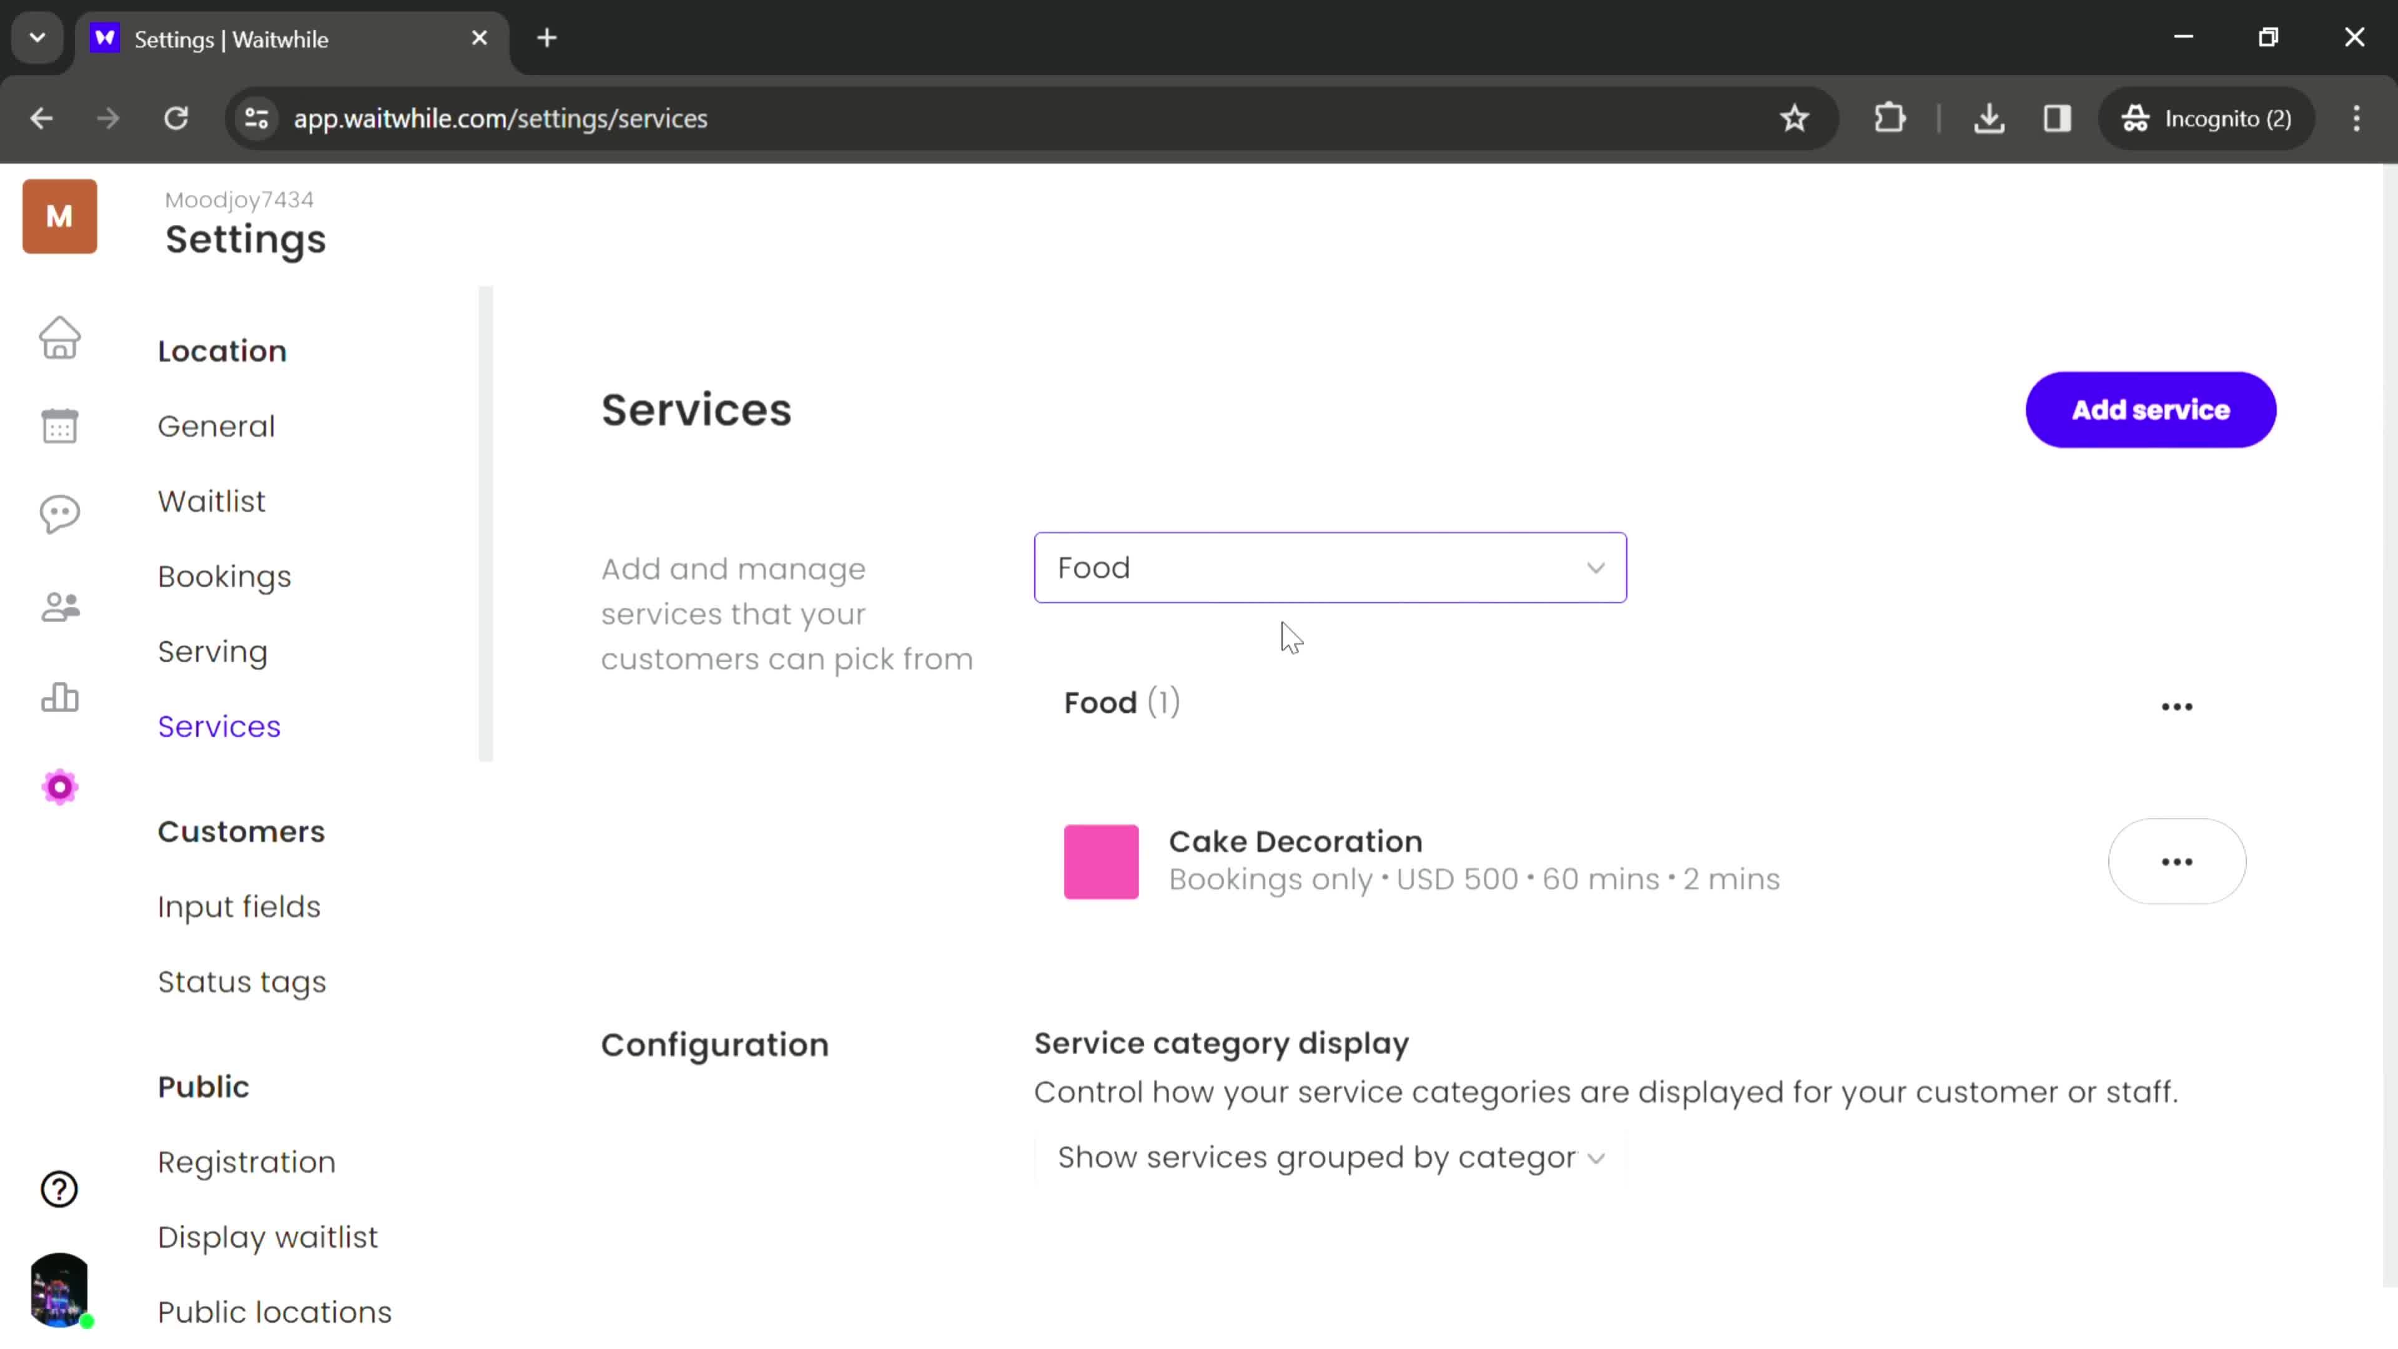
Task: Click the Serving settings icon
Action: (211, 651)
